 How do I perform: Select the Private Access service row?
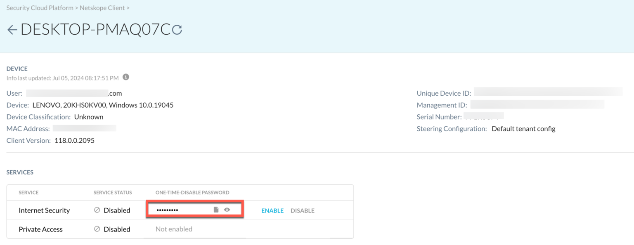tap(40, 229)
